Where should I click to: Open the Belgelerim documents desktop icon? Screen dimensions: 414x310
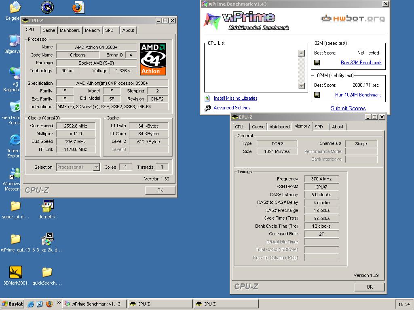15,7
